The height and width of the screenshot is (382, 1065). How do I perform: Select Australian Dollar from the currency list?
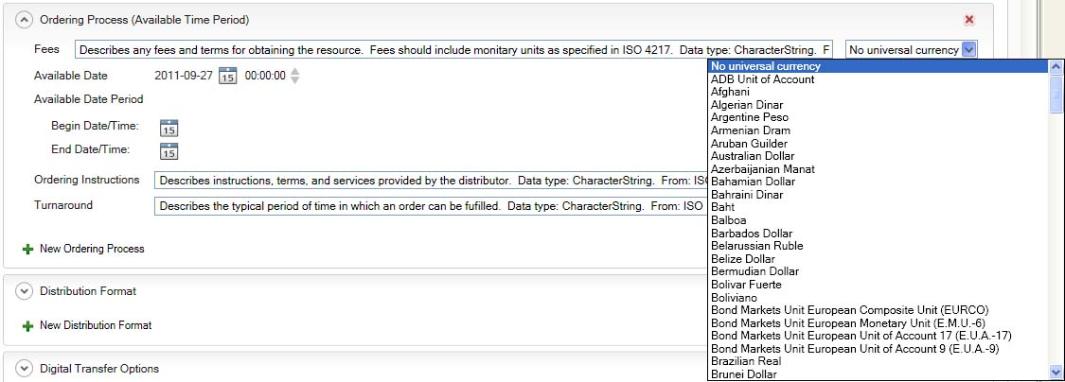(x=753, y=156)
